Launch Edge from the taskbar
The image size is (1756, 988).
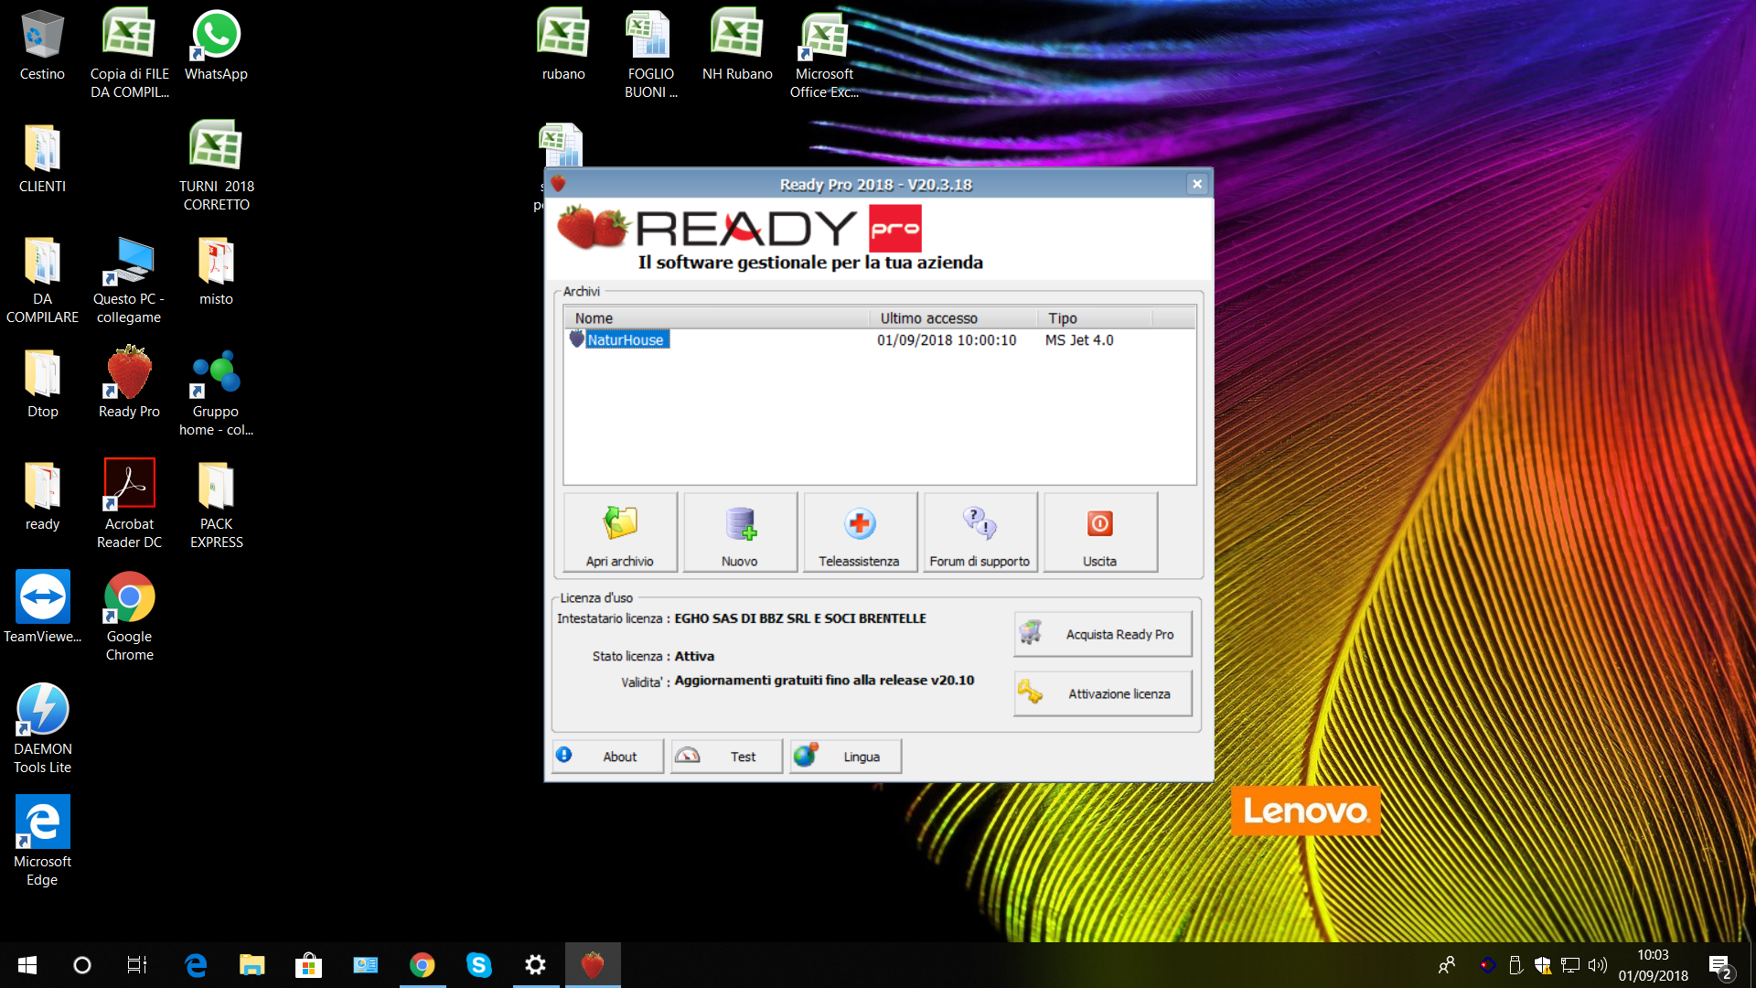point(196,965)
